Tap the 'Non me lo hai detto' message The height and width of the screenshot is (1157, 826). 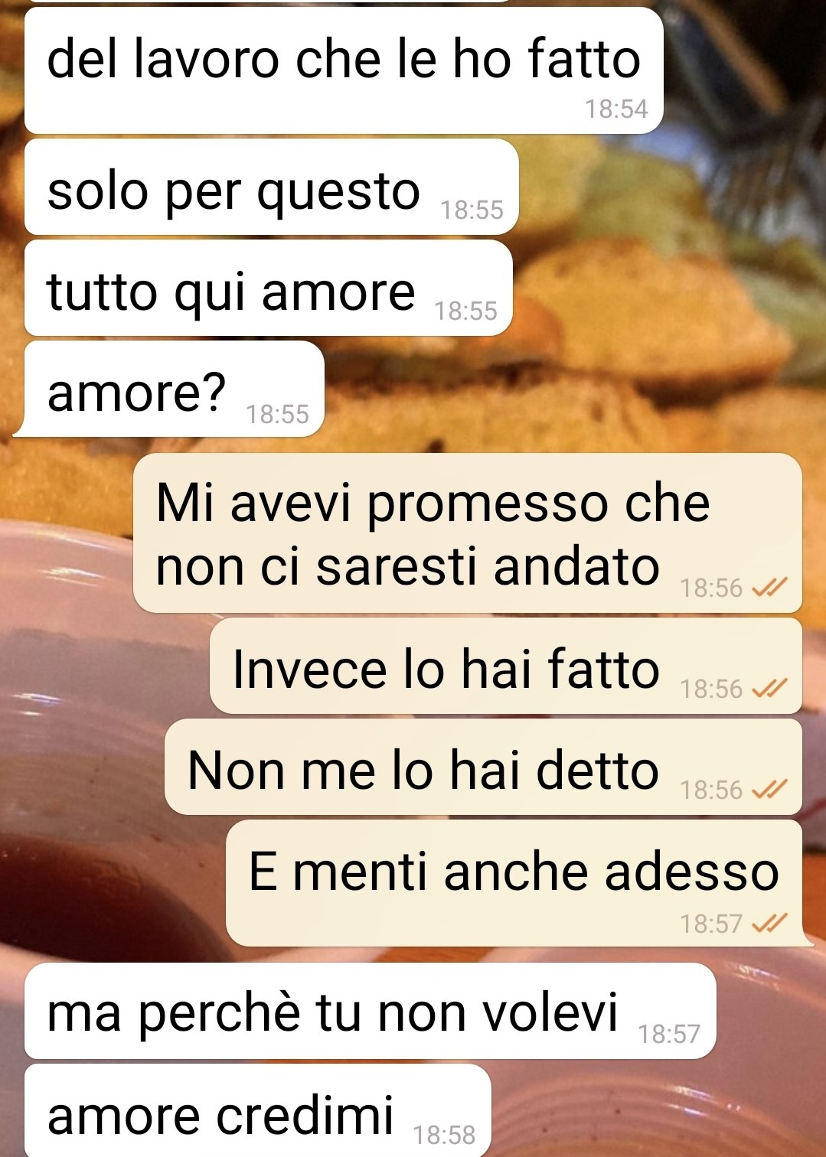[x=483, y=767]
